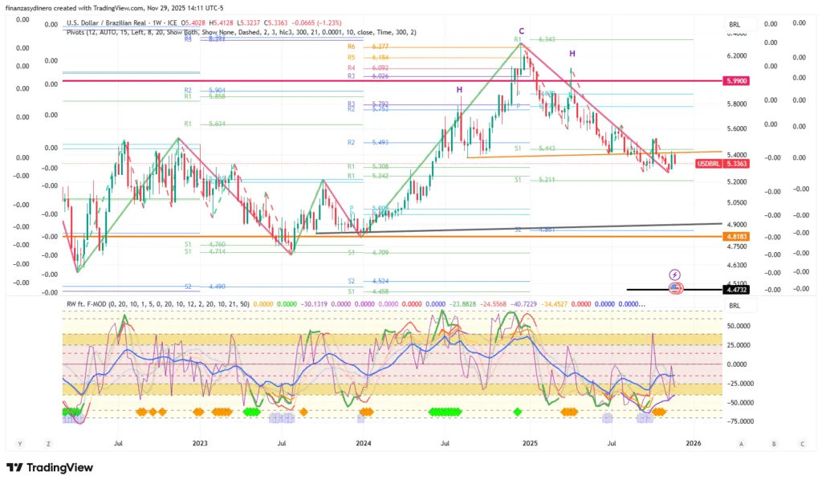Viewport: 822px width, 484px height.
Task: Open the BRL selector on the indicator pane
Action: click(x=735, y=307)
